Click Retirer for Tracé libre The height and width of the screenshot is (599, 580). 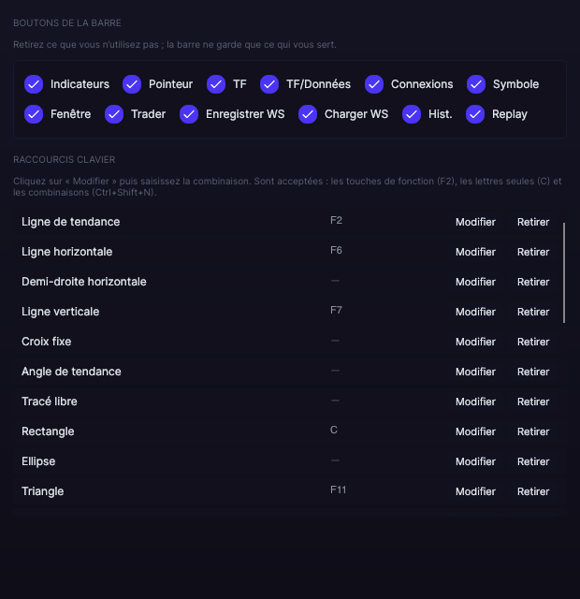pyautogui.click(x=533, y=402)
